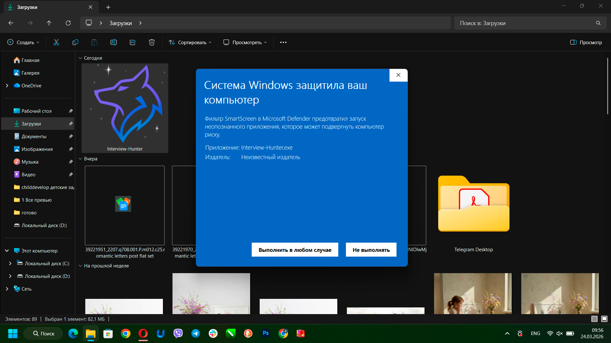Refresh the Загрузки folder view

click(x=68, y=23)
